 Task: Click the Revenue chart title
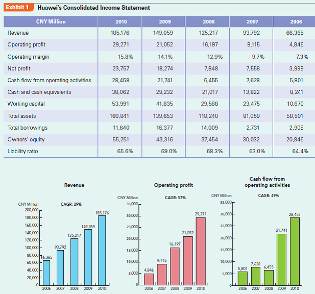tap(74, 185)
